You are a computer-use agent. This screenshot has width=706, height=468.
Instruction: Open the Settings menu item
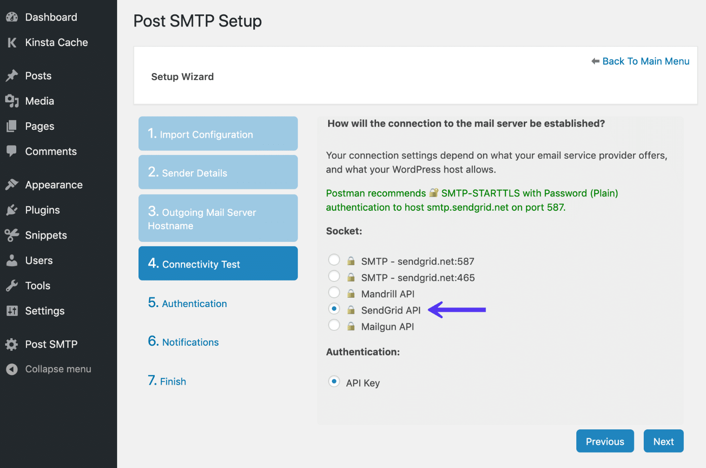click(59, 311)
